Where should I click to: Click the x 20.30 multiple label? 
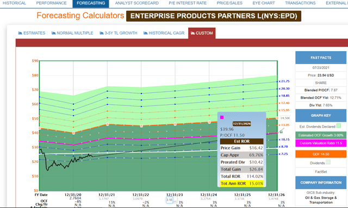284,89
